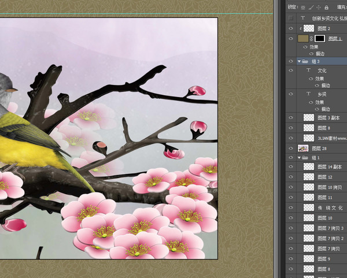The height and width of the screenshot is (278, 347).
Task: Click the 创新乡贤文化 text layer name
Action: point(329,18)
